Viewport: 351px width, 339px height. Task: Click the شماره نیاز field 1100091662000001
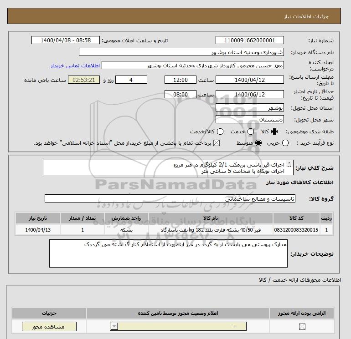coord(250,40)
